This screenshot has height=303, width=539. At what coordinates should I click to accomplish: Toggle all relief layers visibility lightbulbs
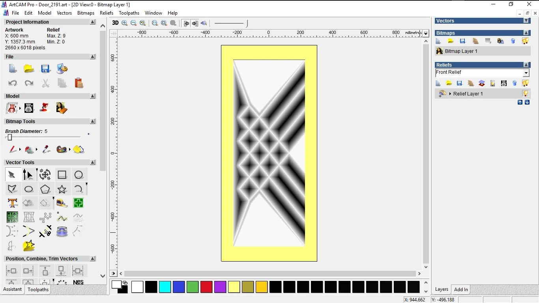(525, 83)
